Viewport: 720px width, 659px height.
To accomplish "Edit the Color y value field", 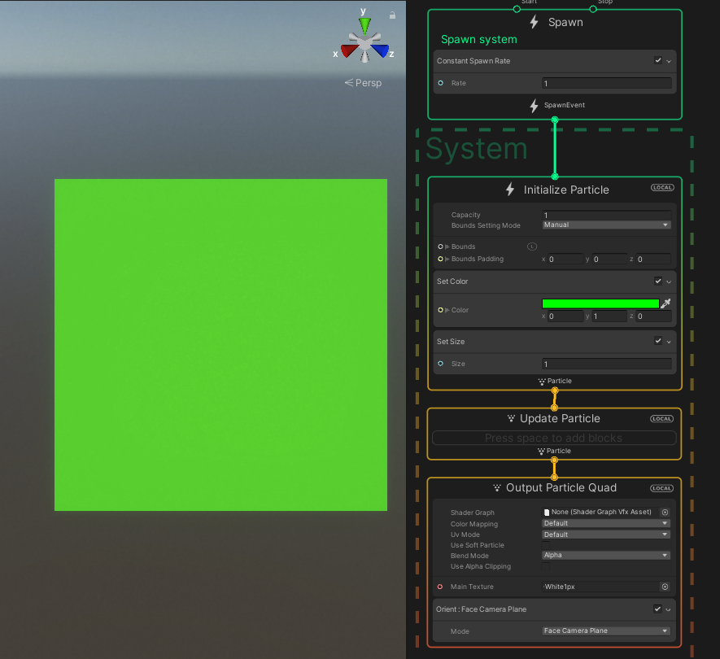I will (x=609, y=316).
